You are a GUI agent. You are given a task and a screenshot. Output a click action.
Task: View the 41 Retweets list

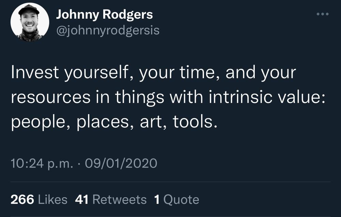pyautogui.click(x=111, y=200)
